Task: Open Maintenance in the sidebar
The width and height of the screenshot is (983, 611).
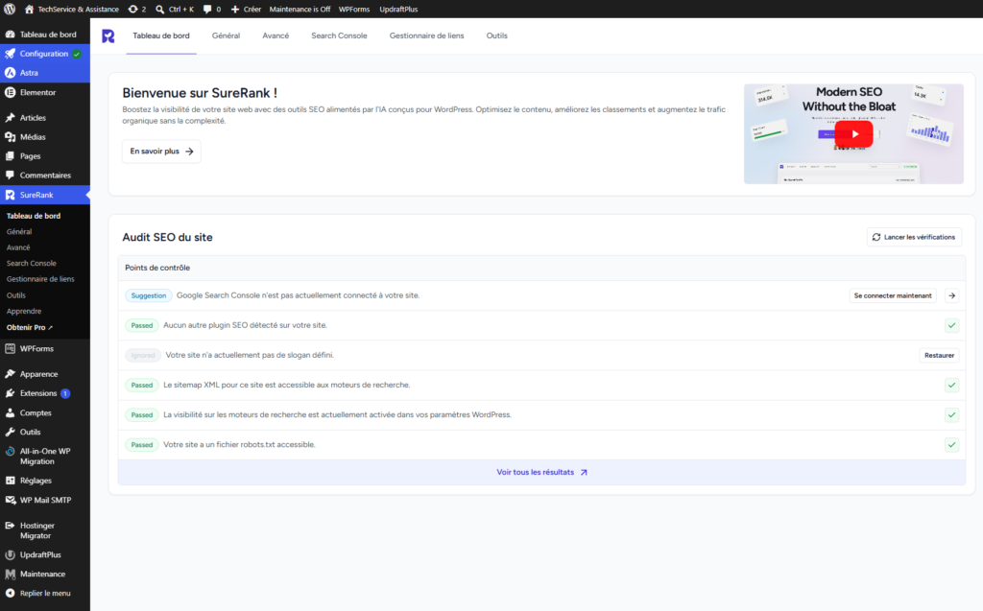Action: pyautogui.click(x=44, y=574)
